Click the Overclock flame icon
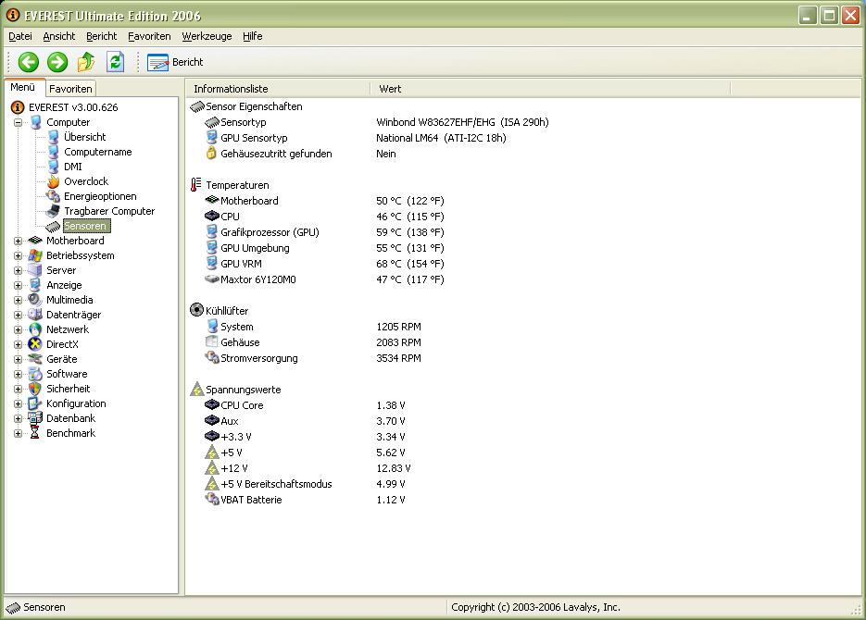866x620 pixels. [53, 181]
